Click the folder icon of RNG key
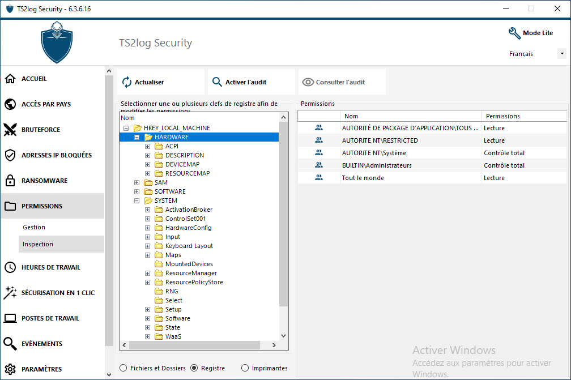The width and height of the screenshot is (571, 380). (159, 291)
